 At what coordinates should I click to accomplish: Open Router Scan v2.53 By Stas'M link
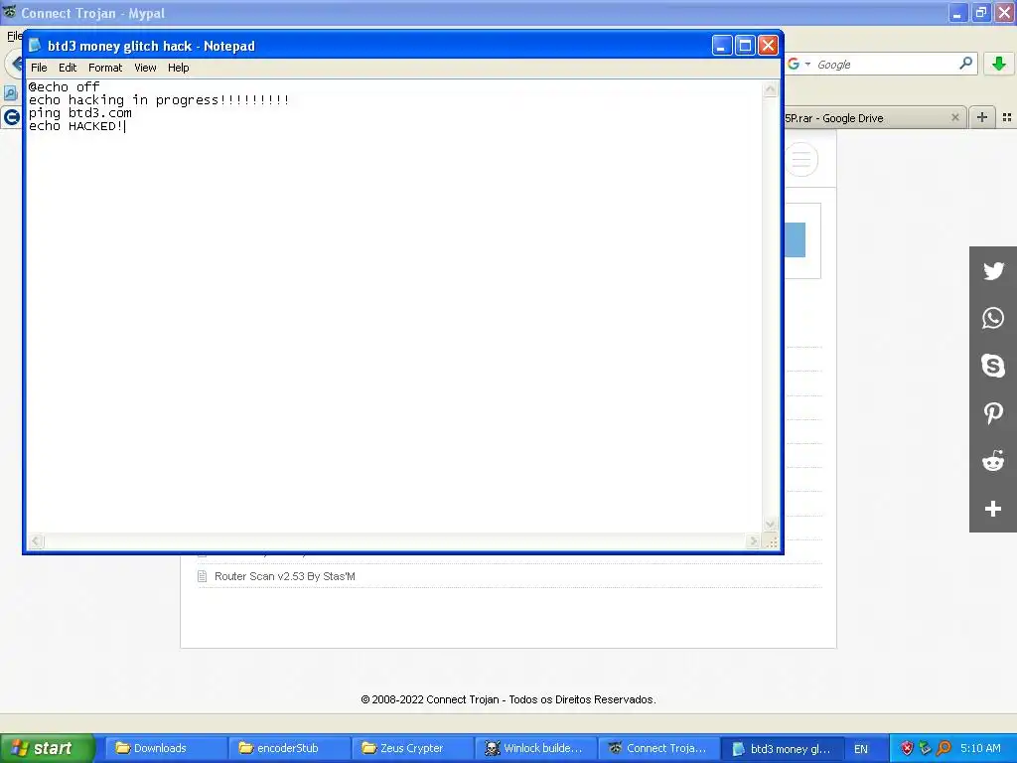point(285,576)
